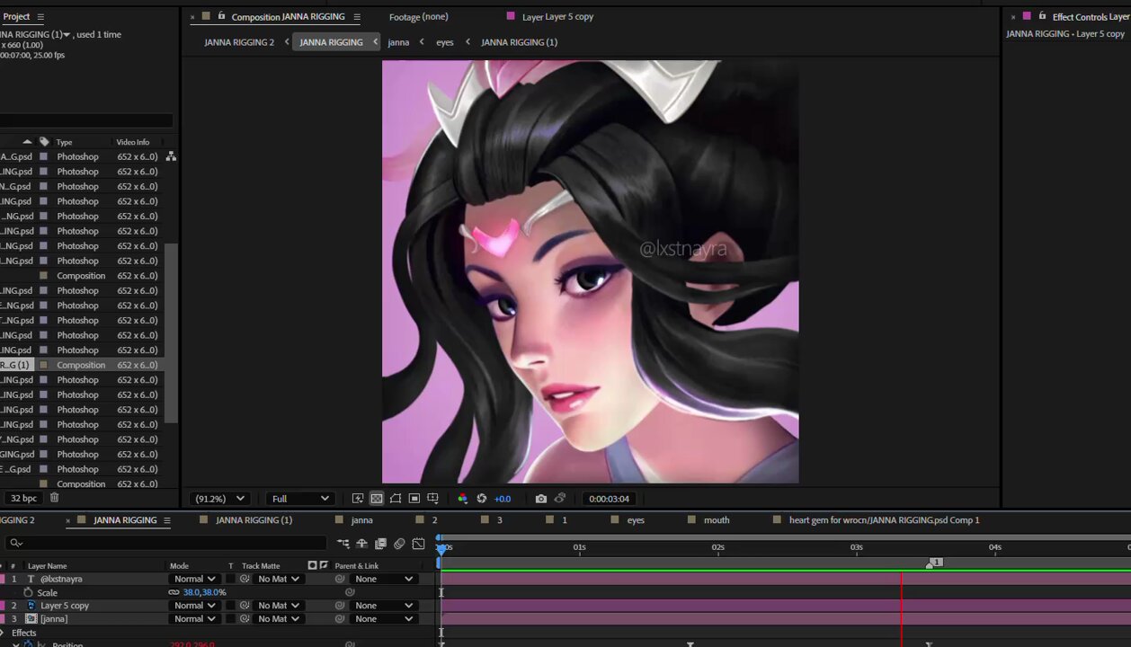The width and height of the screenshot is (1131, 647).
Task: Adjust exposure value +0.0
Action: click(x=503, y=499)
